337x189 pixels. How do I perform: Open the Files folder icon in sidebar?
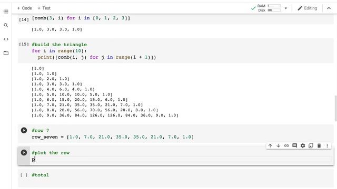pyautogui.click(x=6, y=53)
